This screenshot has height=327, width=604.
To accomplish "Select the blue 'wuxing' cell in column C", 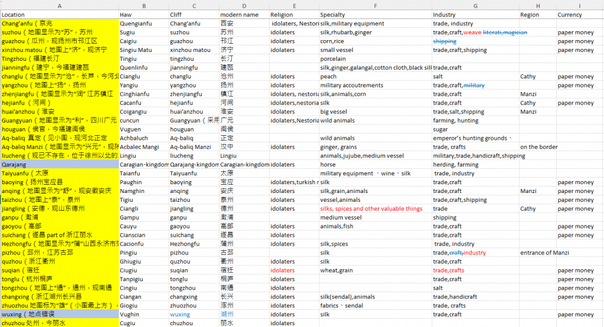I will [194, 314].
